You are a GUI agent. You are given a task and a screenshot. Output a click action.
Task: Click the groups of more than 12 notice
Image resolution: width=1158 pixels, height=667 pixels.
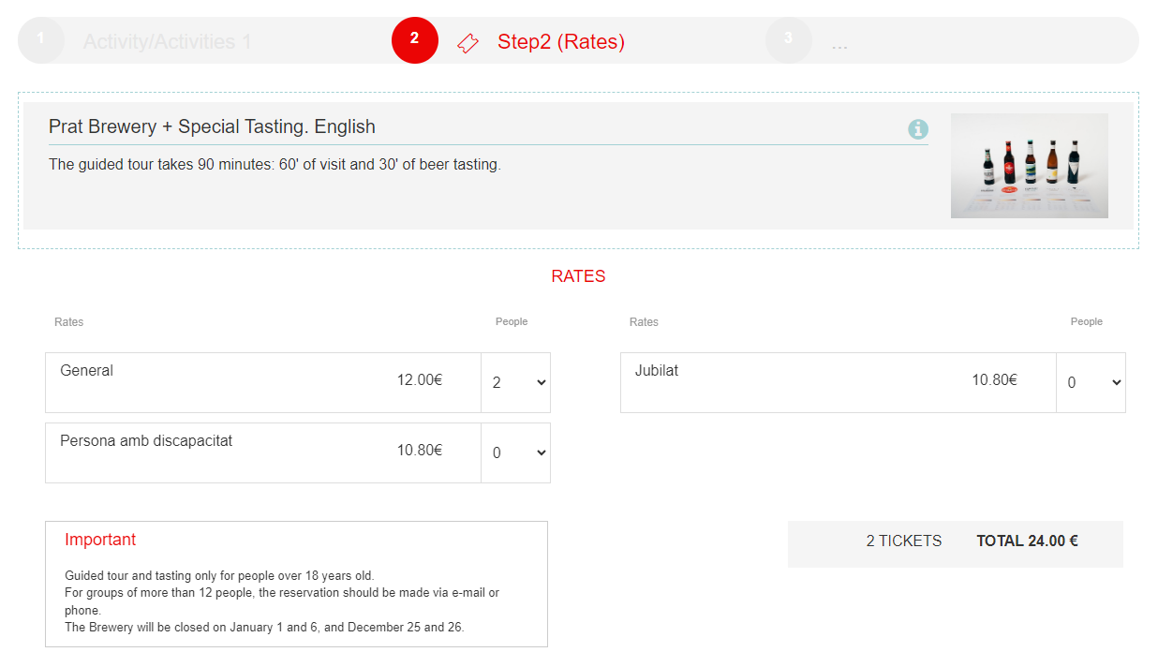pyautogui.click(x=282, y=601)
